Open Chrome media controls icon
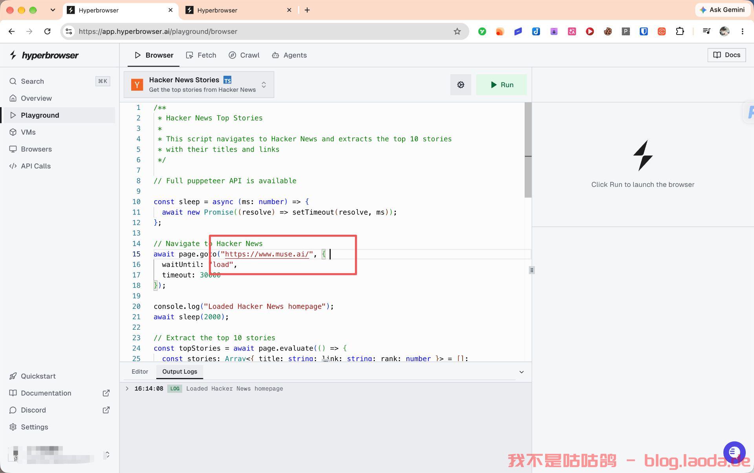 [x=706, y=31]
